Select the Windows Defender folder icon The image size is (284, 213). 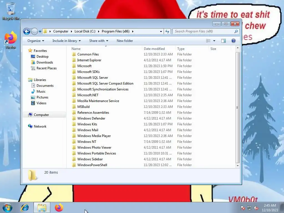pyautogui.click(x=74, y=118)
